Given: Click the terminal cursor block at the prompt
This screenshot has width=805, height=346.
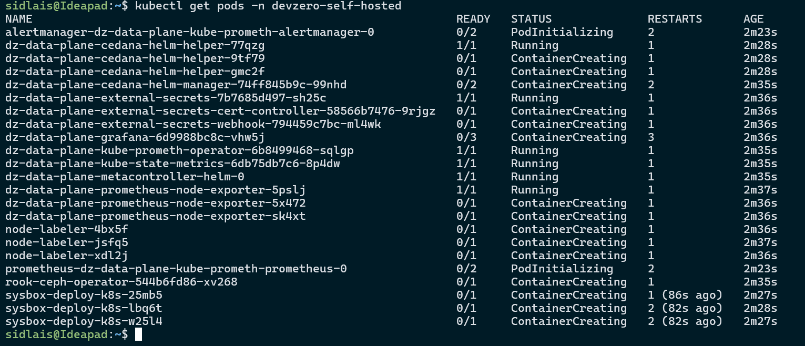Looking at the screenshot, I should pyautogui.click(x=138, y=334).
